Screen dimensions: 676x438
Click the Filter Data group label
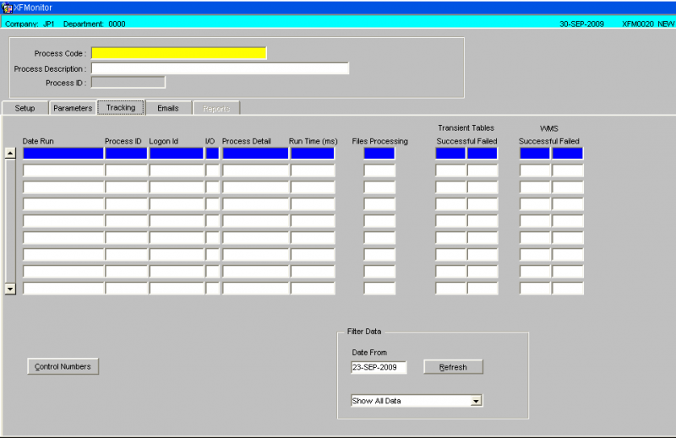click(364, 331)
